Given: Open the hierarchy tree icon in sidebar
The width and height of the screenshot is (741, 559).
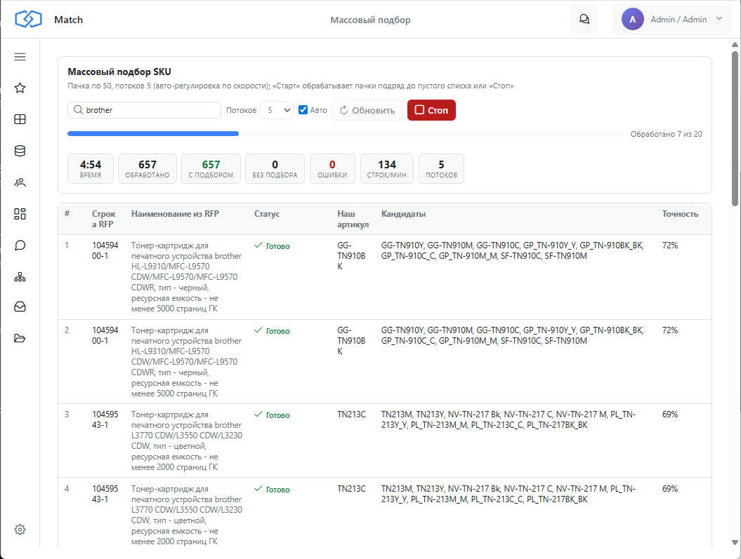Looking at the screenshot, I should 20,277.
